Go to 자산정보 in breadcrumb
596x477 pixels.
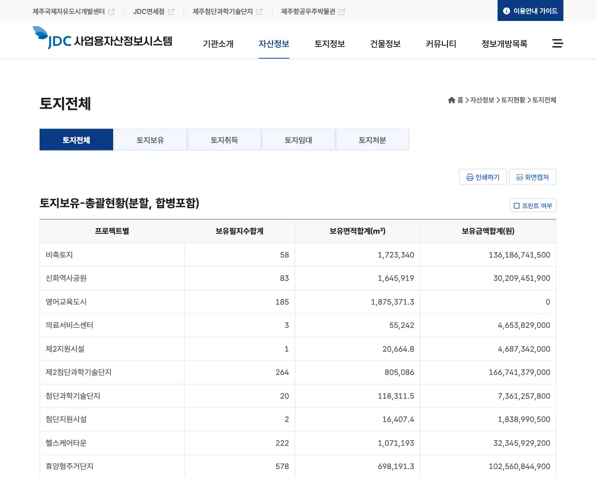click(x=482, y=100)
